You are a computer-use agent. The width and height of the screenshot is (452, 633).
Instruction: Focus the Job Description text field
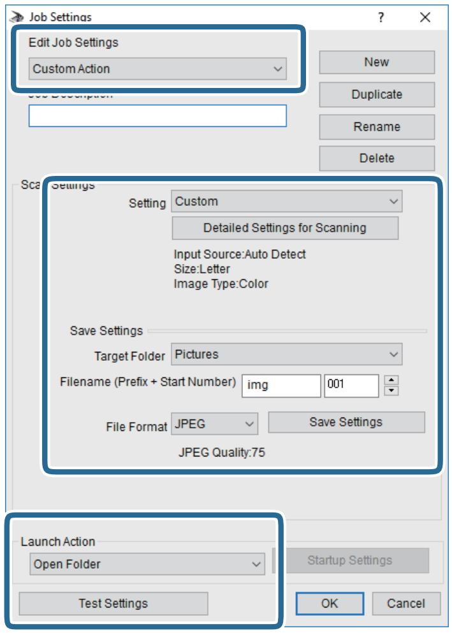(157, 116)
